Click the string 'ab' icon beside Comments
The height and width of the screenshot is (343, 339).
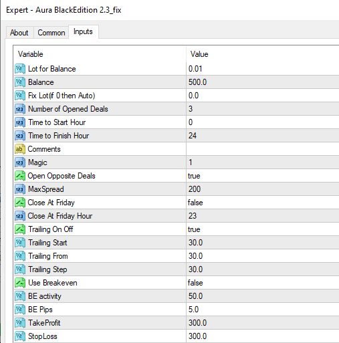(20, 149)
